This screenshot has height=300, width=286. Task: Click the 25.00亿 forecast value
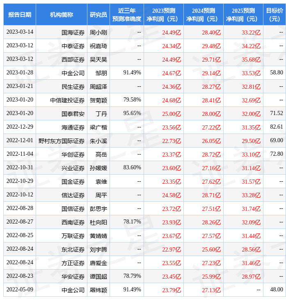click(172, 114)
